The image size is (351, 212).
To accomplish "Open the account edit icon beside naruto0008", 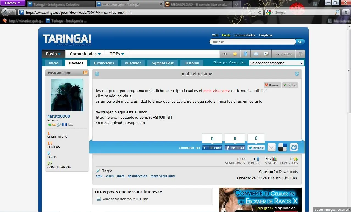I will coord(266,54).
